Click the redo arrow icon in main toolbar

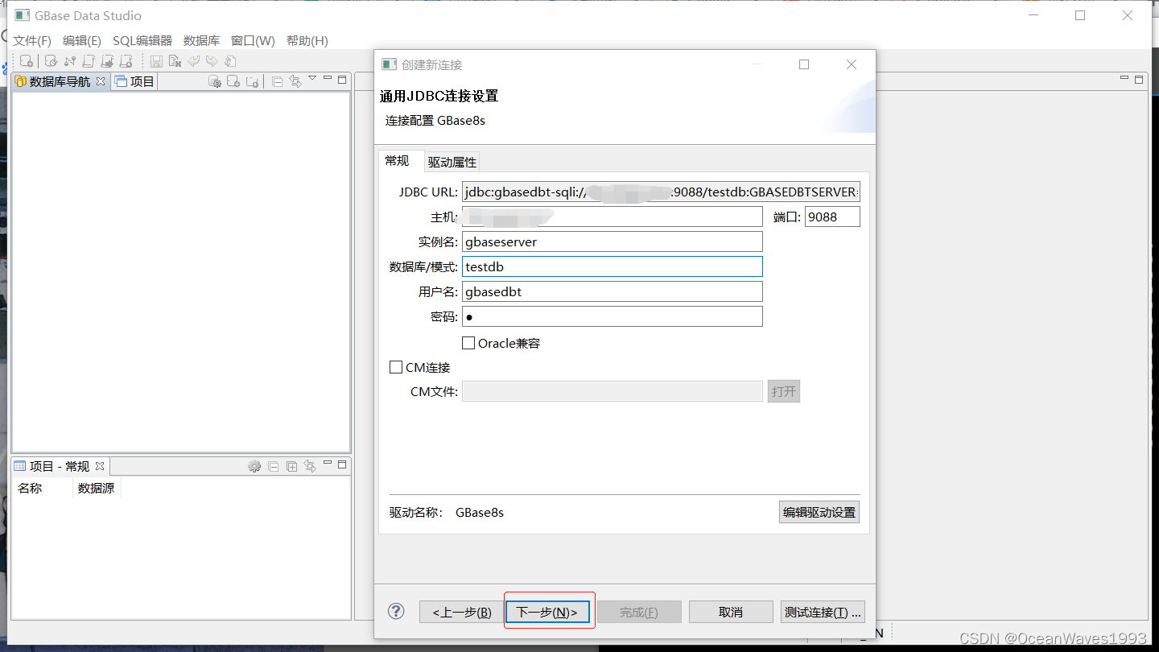coord(212,61)
